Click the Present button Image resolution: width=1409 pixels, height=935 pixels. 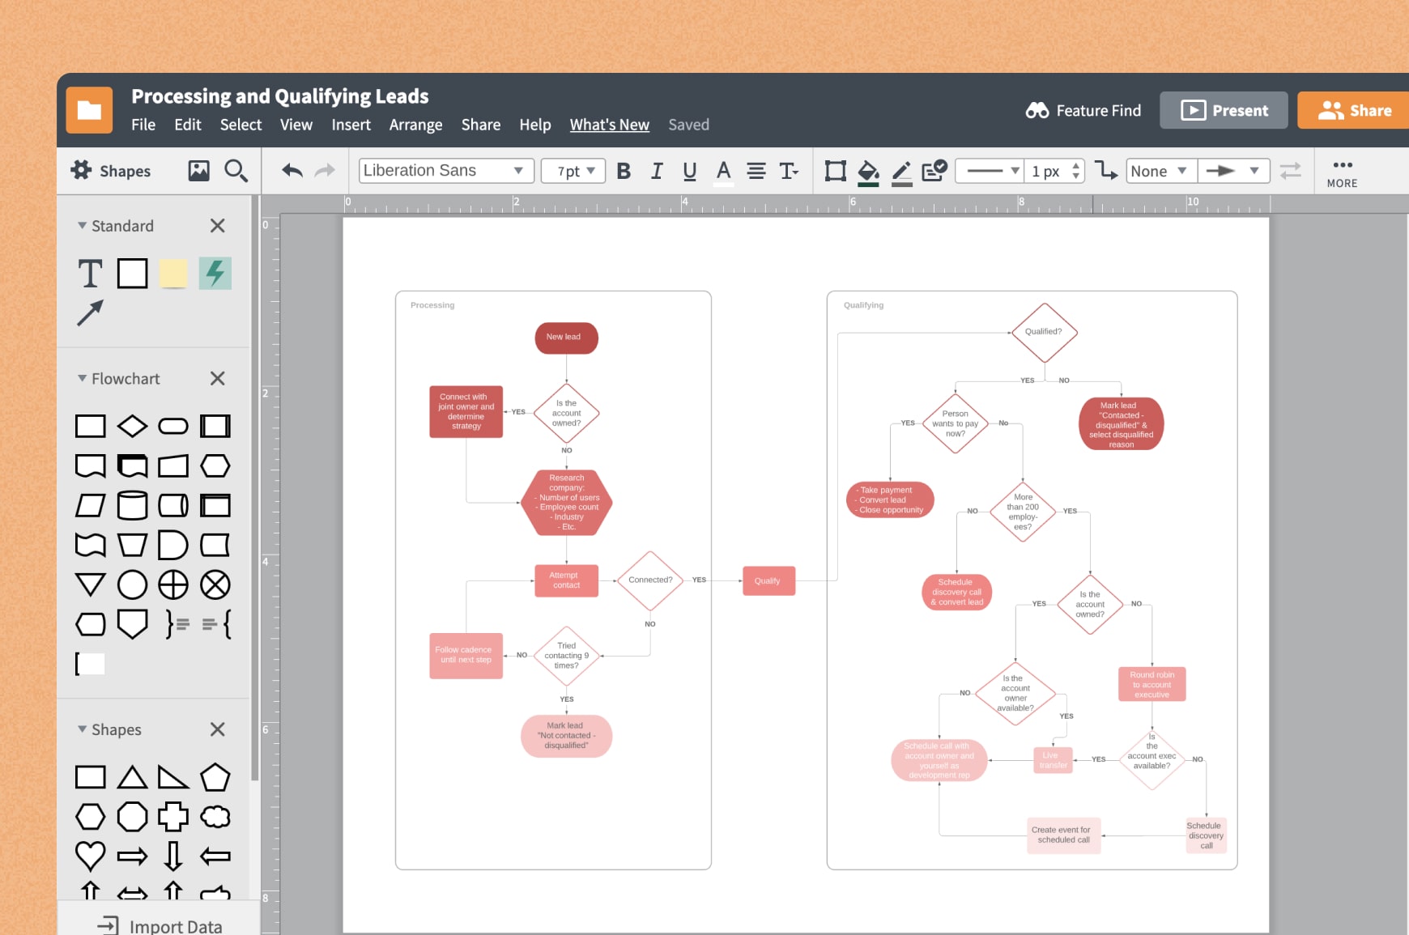(x=1224, y=110)
